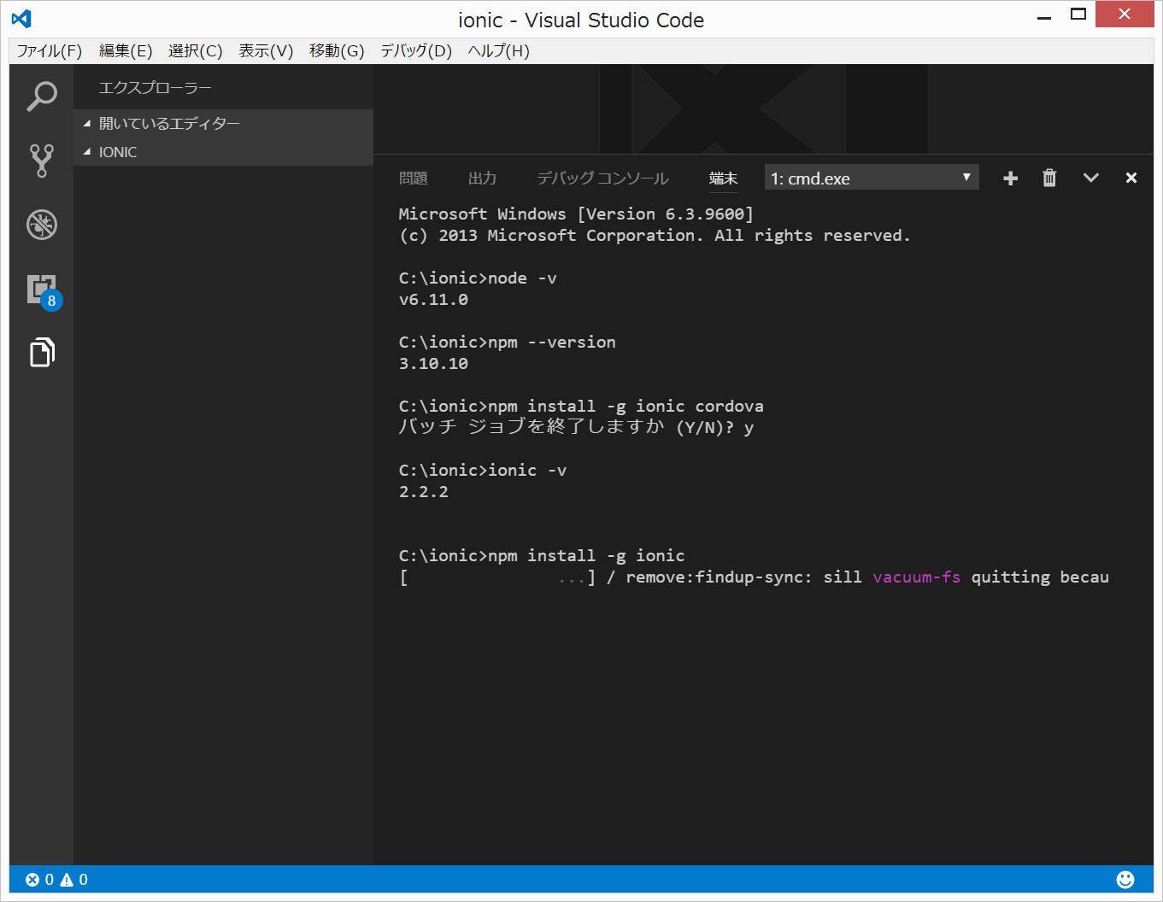The height and width of the screenshot is (902, 1163).
Task: Click the Explorer files icon in activity bar
Action: 41,352
